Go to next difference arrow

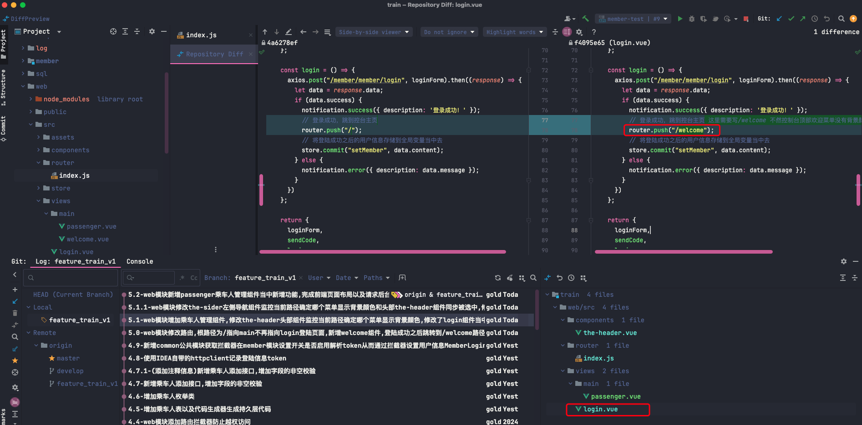pos(276,32)
